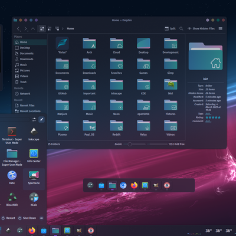Select Home in Places sidebar
The width and height of the screenshot is (236, 236).
pyautogui.click(x=30, y=42)
